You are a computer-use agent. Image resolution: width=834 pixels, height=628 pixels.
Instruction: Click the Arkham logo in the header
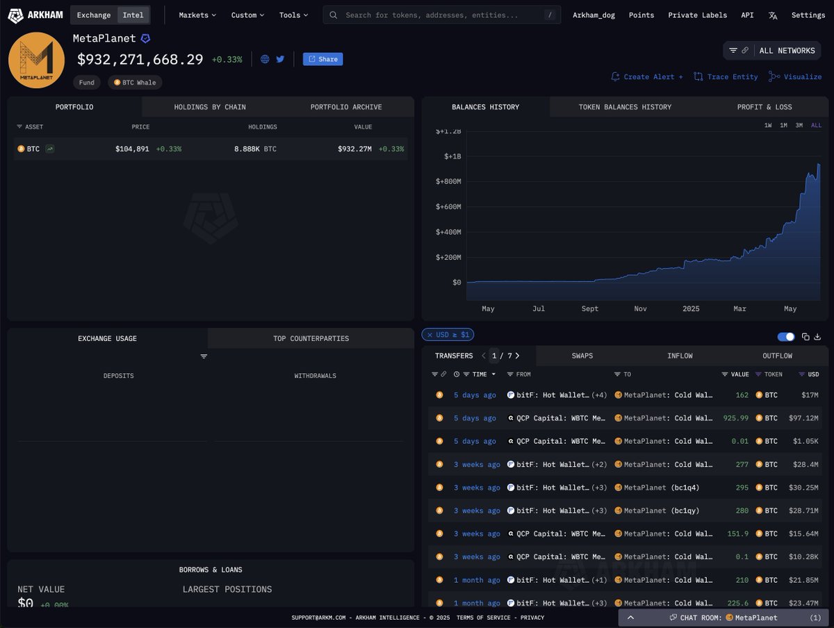click(x=36, y=15)
